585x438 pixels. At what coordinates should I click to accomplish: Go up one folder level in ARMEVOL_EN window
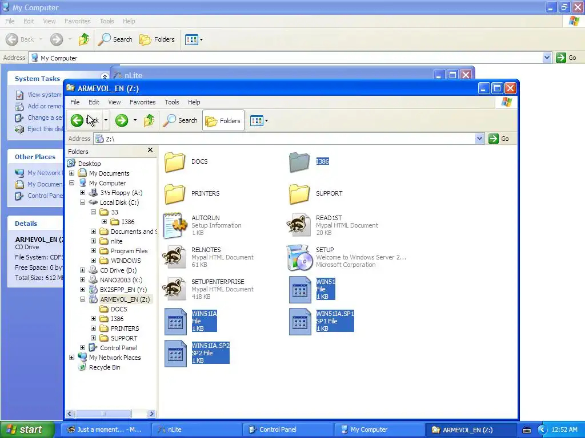click(149, 120)
